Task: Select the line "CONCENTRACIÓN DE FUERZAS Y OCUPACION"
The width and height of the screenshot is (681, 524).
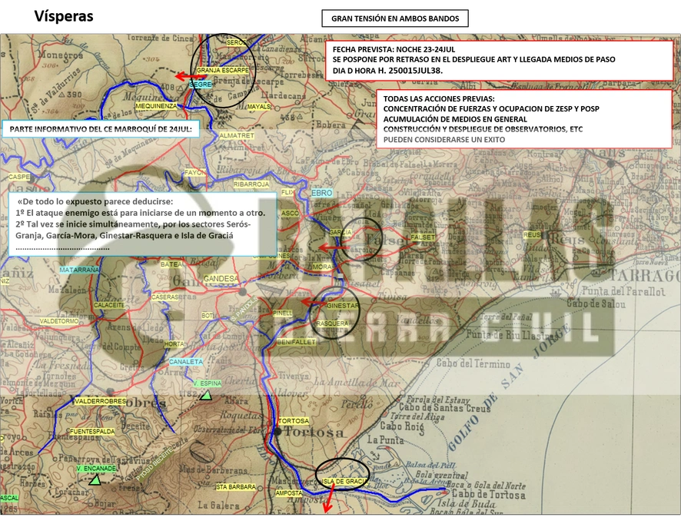Action: click(x=491, y=108)
